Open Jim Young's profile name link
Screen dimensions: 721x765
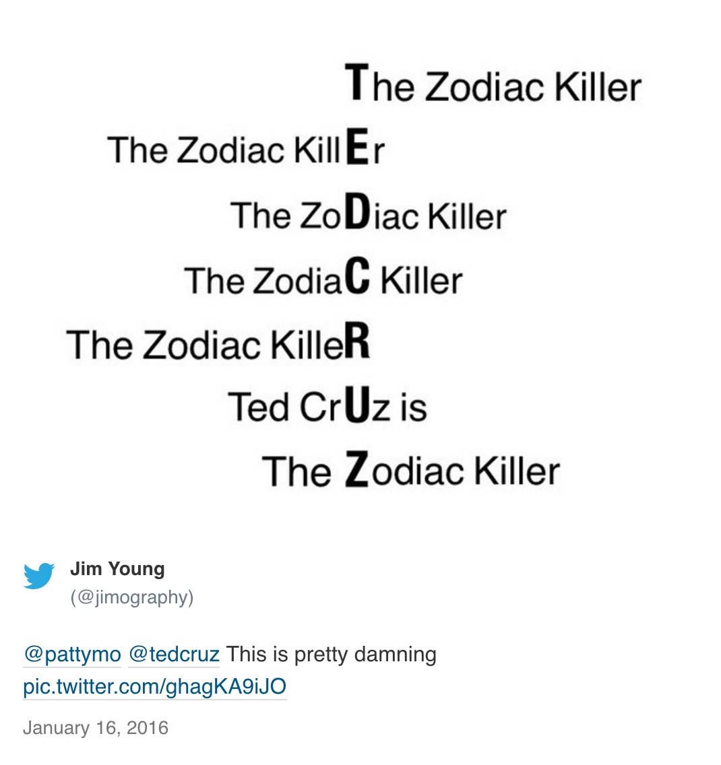coord(117,569)
